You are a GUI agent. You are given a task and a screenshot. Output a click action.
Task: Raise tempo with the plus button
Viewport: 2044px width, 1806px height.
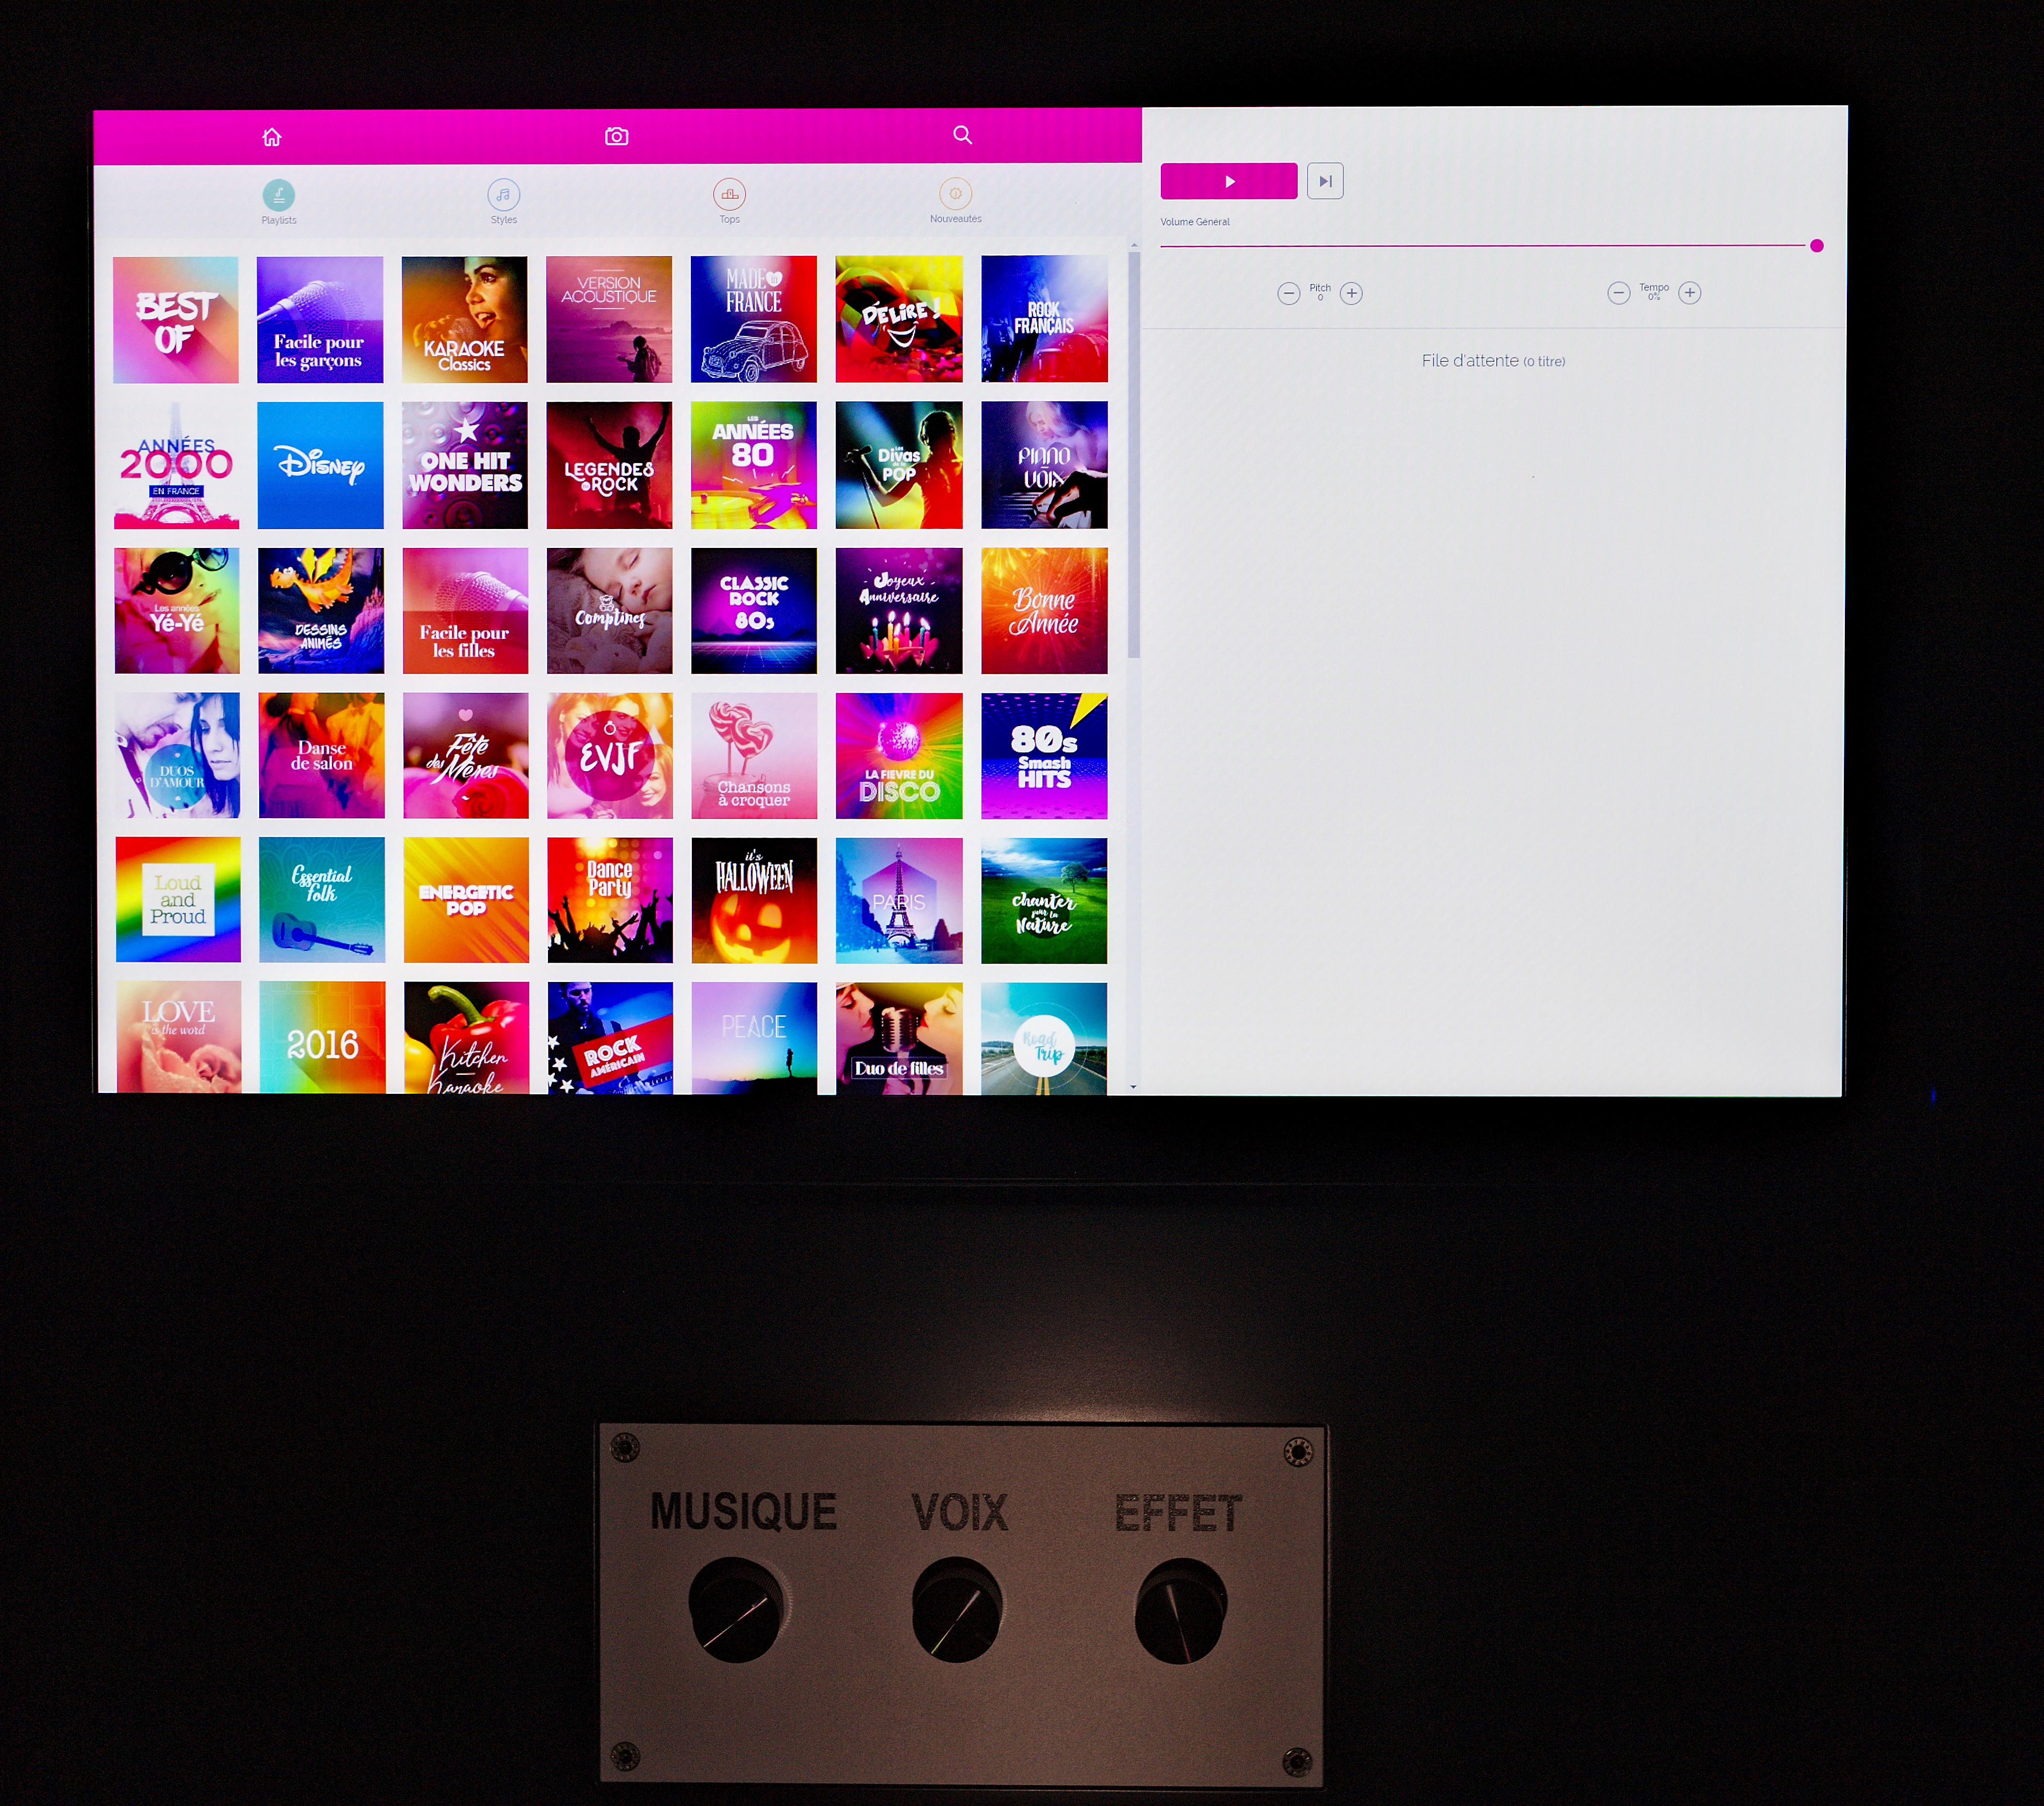pos(1690,293)
